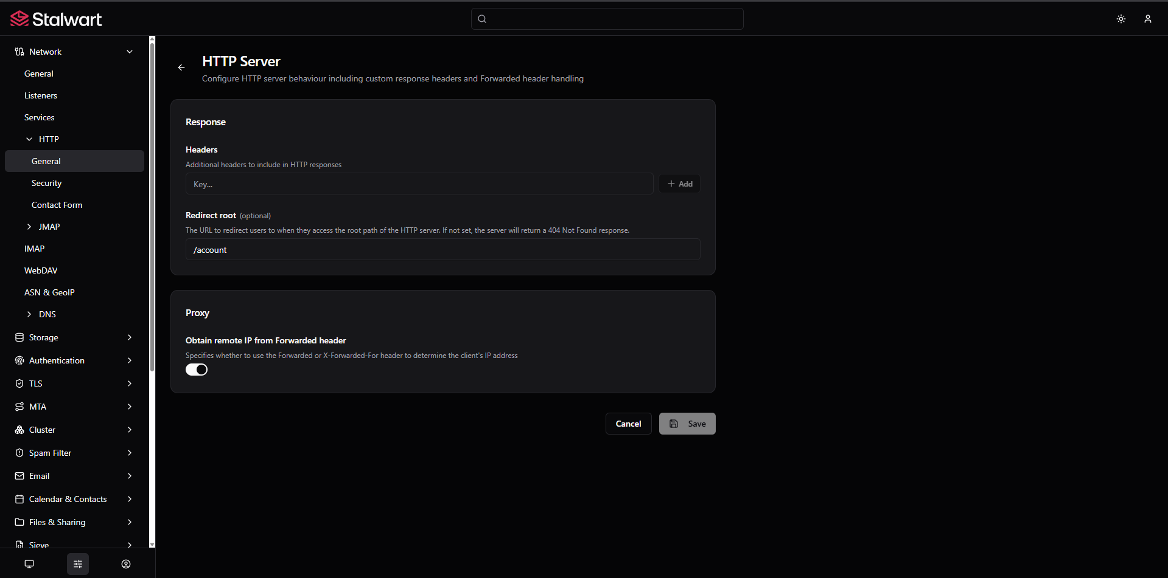Click the Stalwart logo

point(56,19)
